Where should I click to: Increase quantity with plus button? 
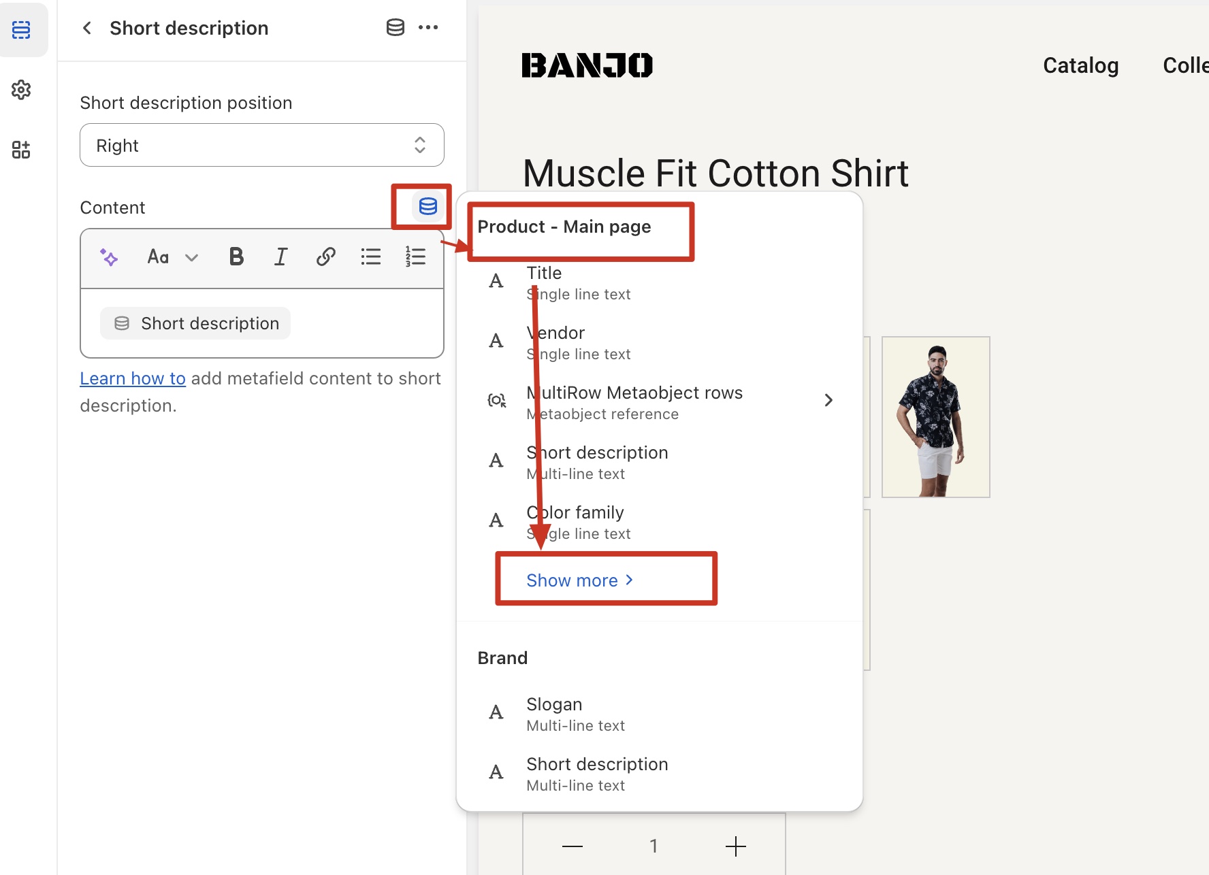tap(736, 846)
